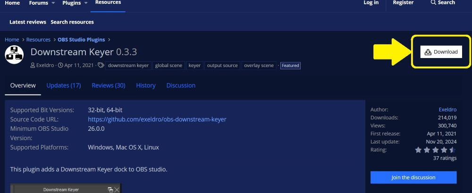The height and width of the screenshot is (193, 472).
Task: Click the close X on Downstream Keyer preview
Action: tap(117, 189)
